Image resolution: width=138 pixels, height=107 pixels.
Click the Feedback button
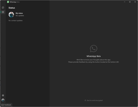[6, 105]
